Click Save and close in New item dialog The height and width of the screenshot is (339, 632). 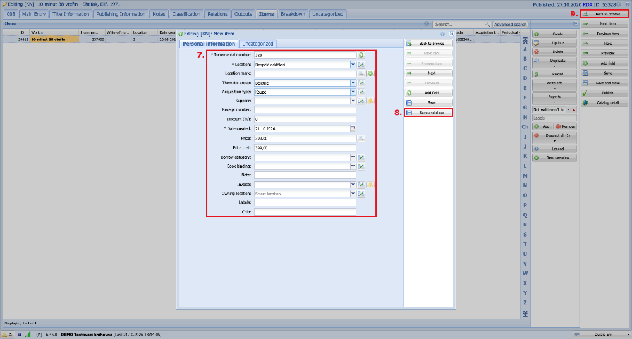click(x=429, y=113)
